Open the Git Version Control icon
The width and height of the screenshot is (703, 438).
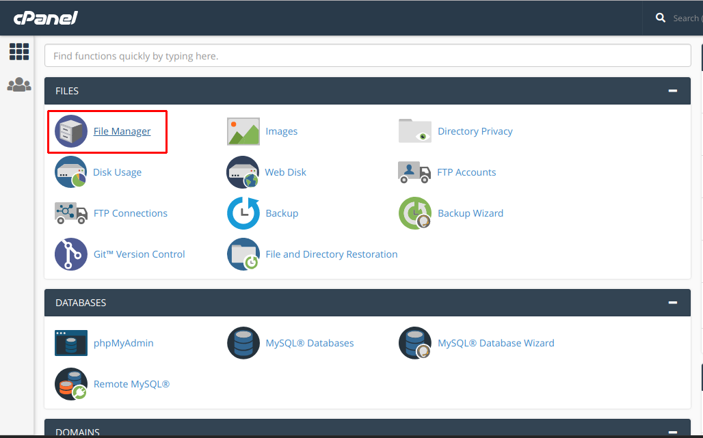click(70, 254)
